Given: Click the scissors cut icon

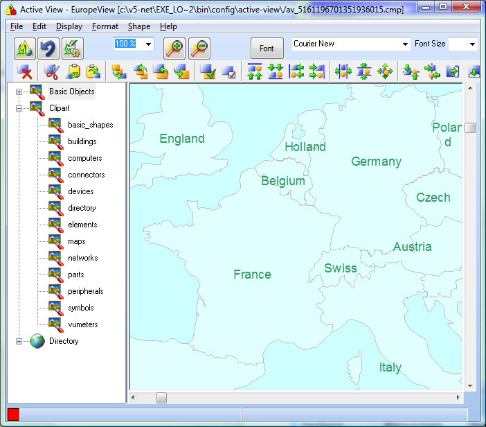Looking at the screenshot, I should tap(51, 71).
